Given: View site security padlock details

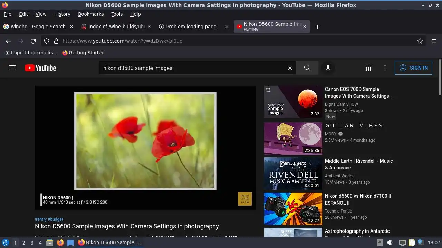Looking at the screenshot, I should tap(56, 41).
